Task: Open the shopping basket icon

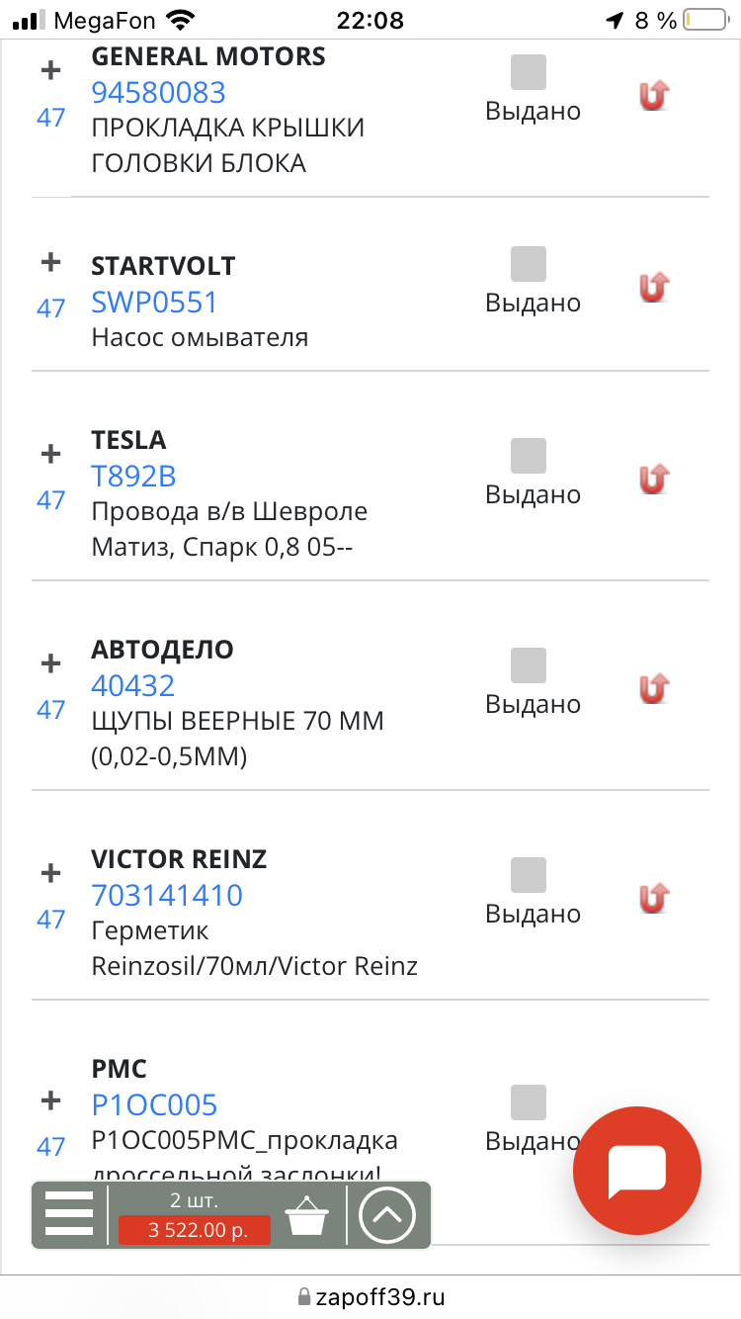Action: pyautogui.click(x=306, y=1215)
